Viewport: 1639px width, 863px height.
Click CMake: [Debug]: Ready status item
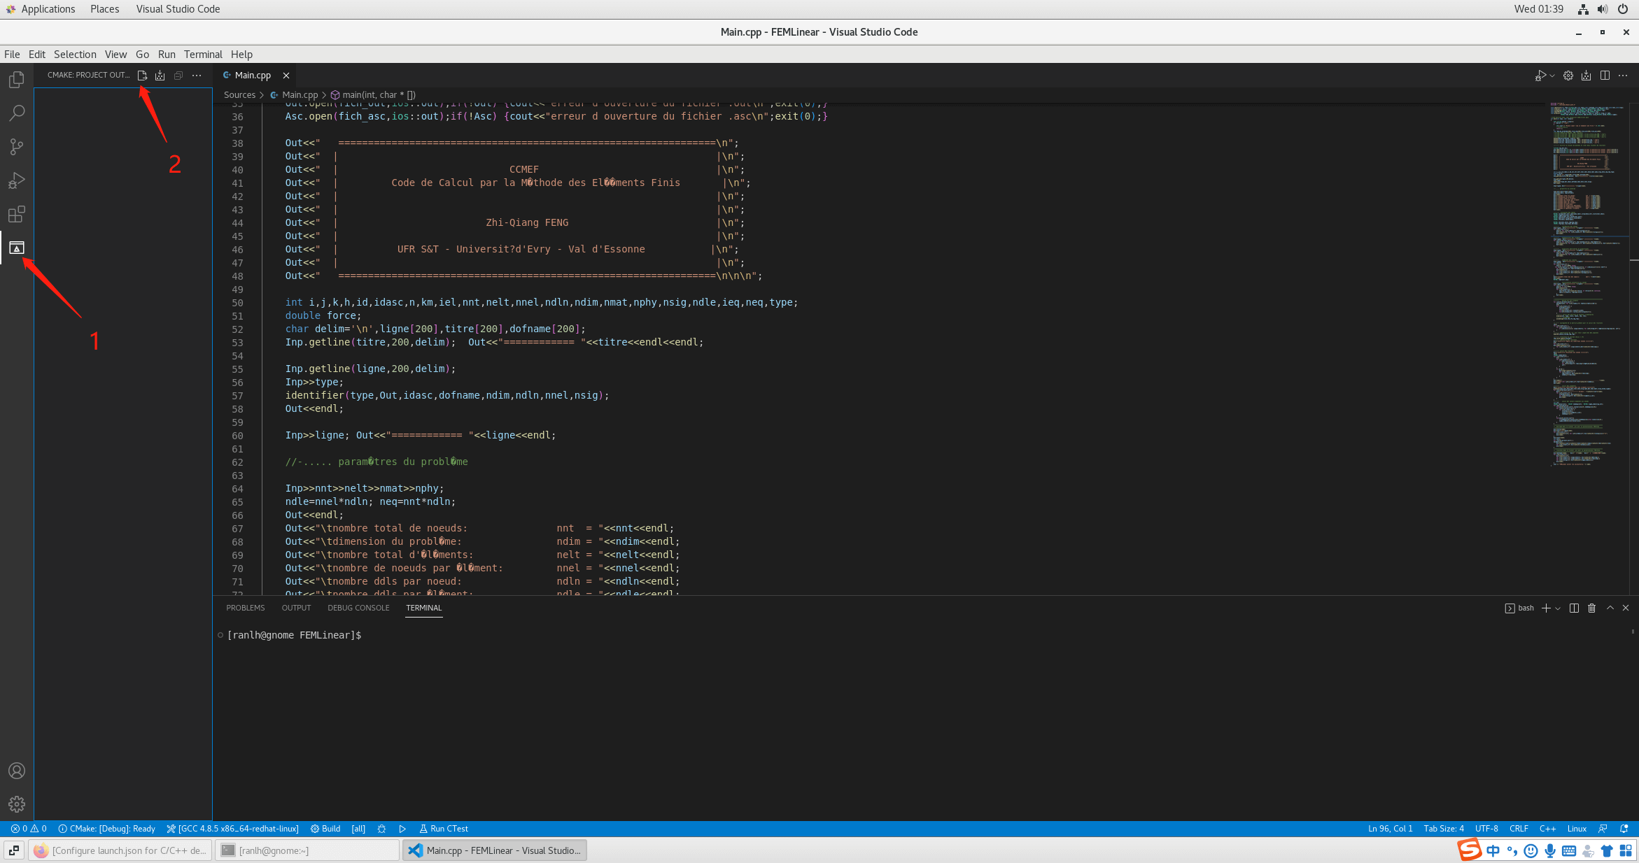tap(107, 829)
